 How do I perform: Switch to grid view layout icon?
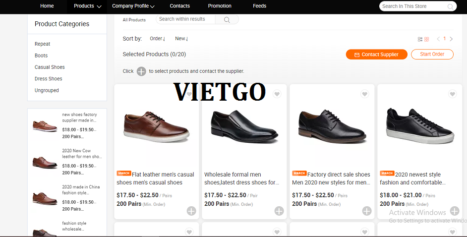(x=426, y=39)
